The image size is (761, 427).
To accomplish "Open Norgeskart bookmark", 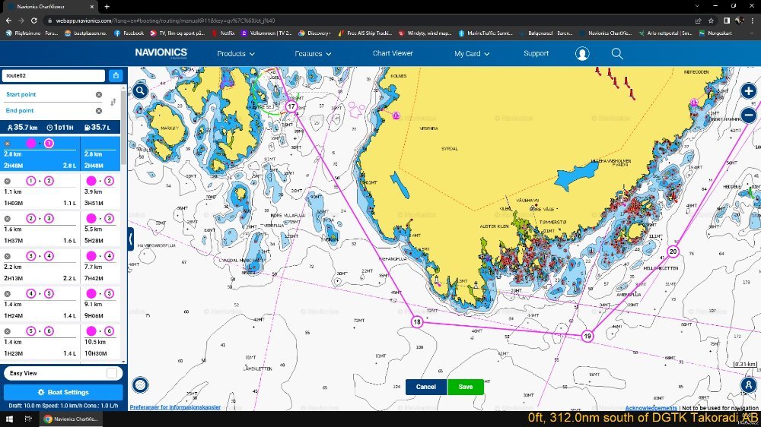I will point(715,33).
